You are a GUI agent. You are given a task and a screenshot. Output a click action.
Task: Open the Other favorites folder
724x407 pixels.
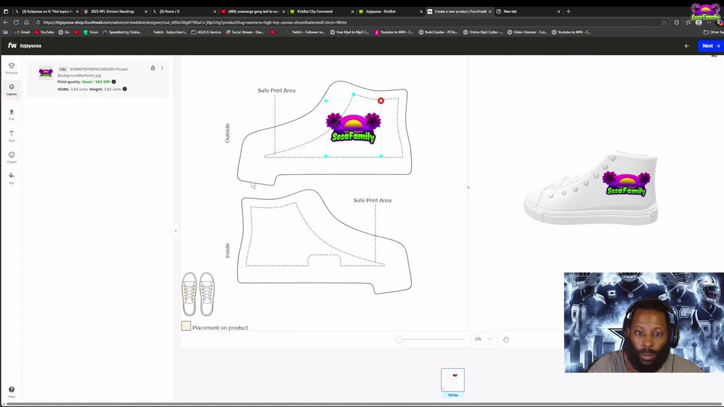pyautogui.click(x=713, y=32)
